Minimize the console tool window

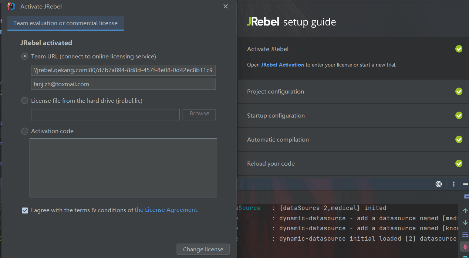tap(465, 184)
